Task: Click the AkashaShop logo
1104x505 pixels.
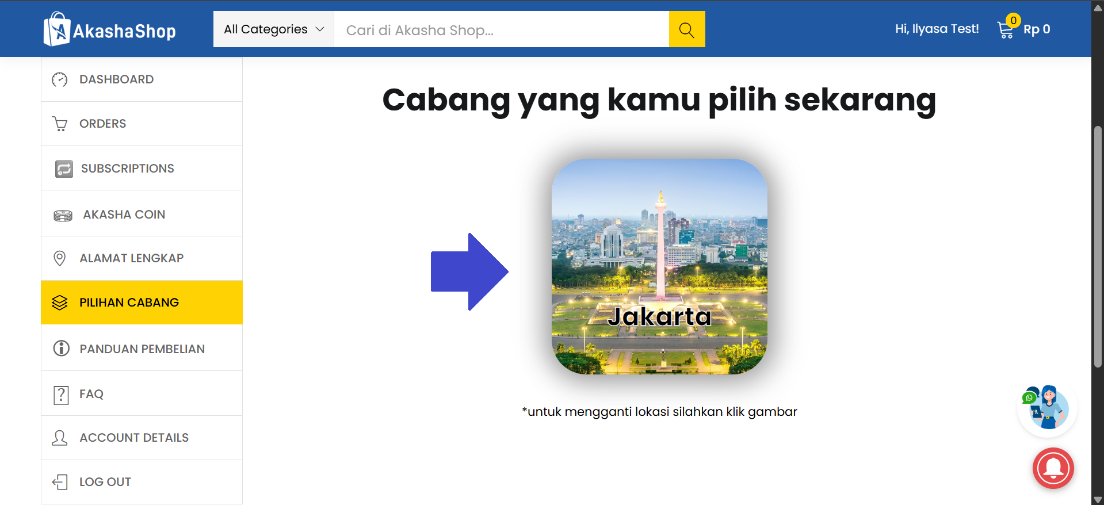Action: point(110,29)
